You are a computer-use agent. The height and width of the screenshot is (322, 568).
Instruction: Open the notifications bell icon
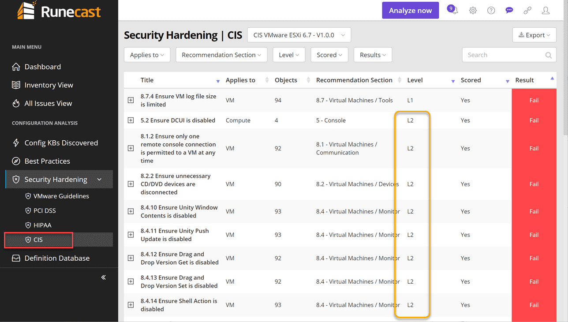click(453, 10)
